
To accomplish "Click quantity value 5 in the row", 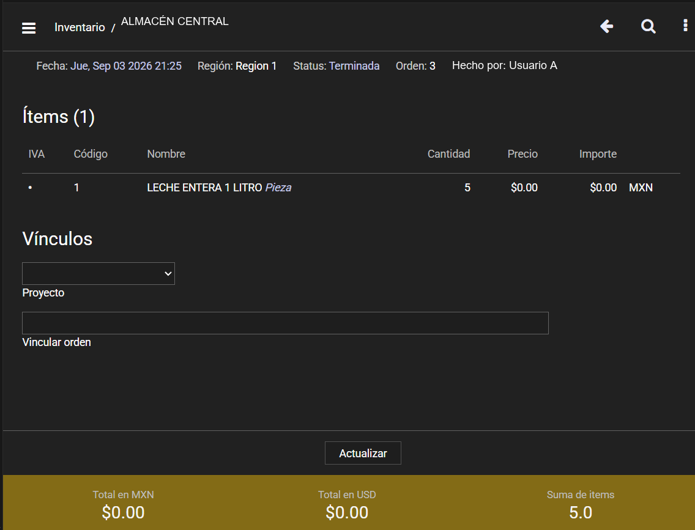I will [x=467, y=188].
